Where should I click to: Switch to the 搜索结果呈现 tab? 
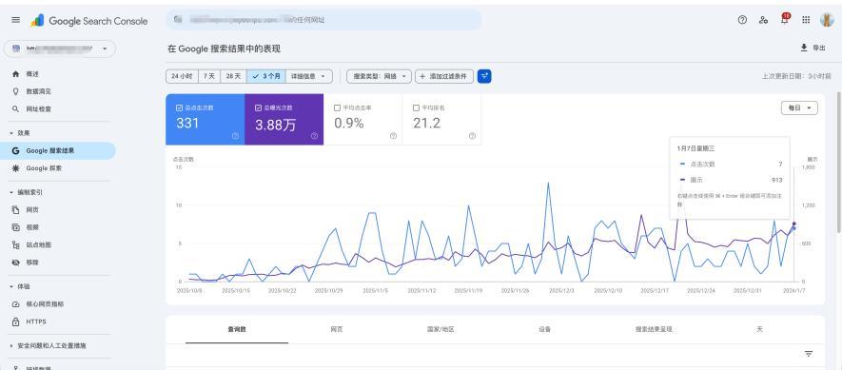[x=654, y=329]
